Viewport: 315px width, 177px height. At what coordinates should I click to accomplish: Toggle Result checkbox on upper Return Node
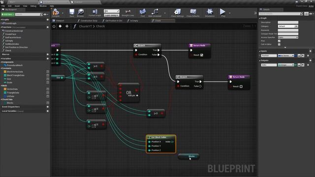tap(202, 55)
